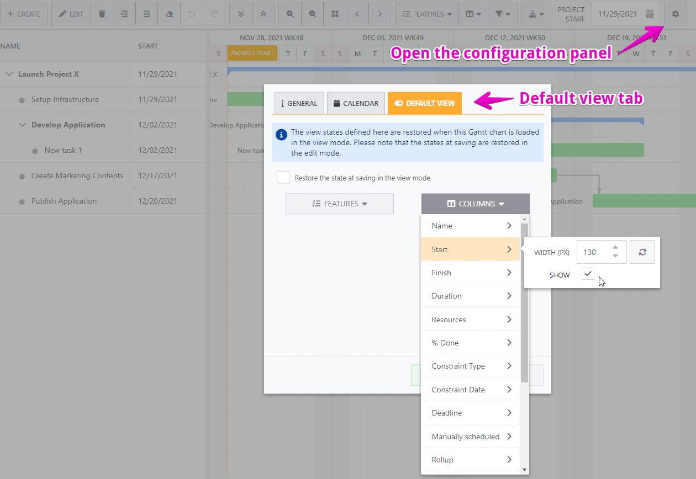Viewport: 696px width, 479px height.
Task: Switch to the CALENDAR tab
Action: [x=356, y=103]
